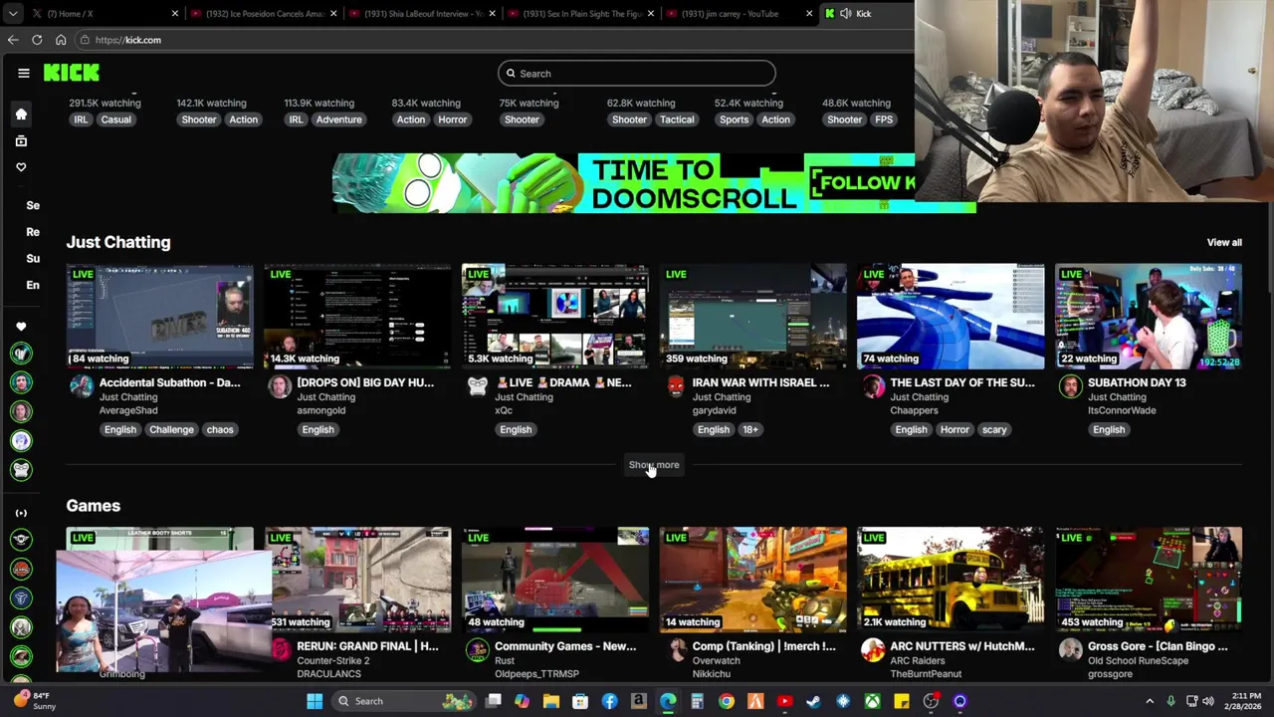Open File Explorer from taskbar

pos(550,701)
